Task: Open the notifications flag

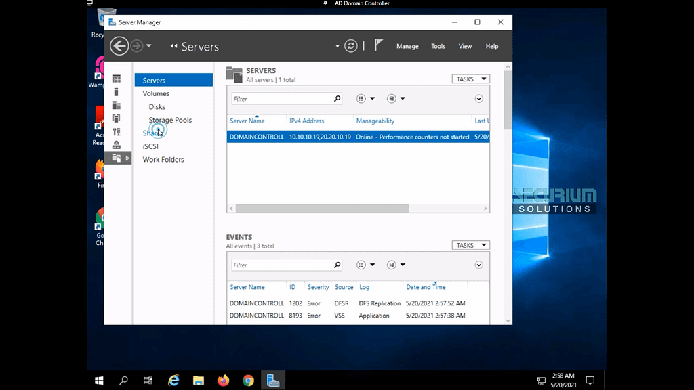Action: (x=378, y=45)
